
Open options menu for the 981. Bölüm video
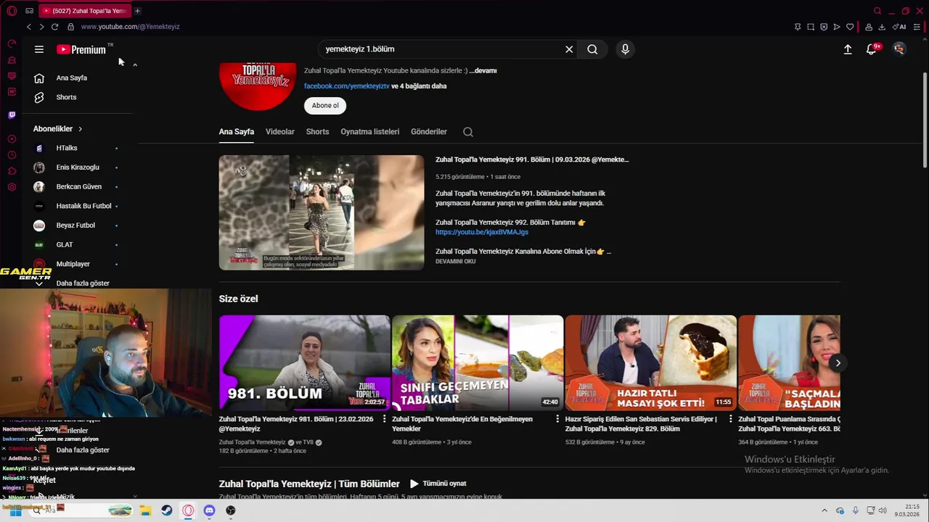tap(384, 419)
